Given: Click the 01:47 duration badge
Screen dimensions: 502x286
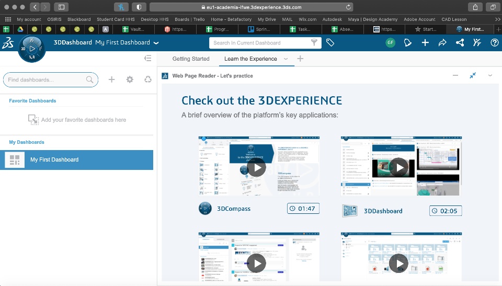Looking at the screenshot, I should (303, 209).
